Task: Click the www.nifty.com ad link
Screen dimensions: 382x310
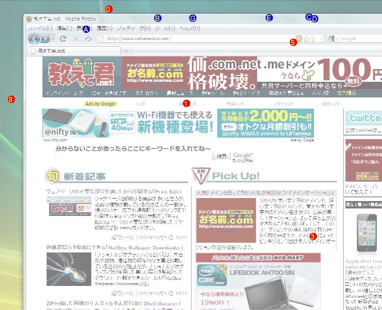Action: coord(55,140)
